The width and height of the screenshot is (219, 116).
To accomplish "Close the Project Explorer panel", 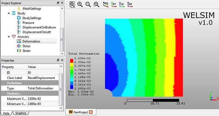I will point(62,3).
